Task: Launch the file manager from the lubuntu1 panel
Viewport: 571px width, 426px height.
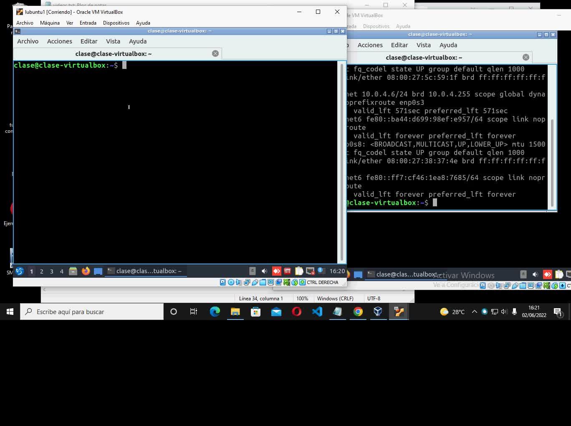Action: [x=73, y=271]
